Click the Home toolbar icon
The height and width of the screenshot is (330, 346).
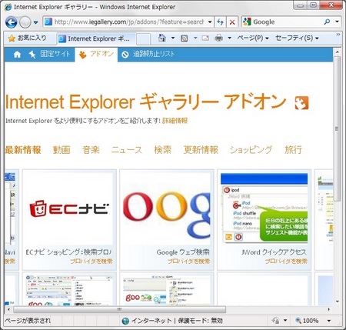point(162,38)
